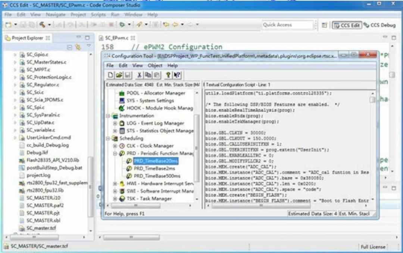Click the Save disk icon in Configuration Tool

click(x=128, y=75)
